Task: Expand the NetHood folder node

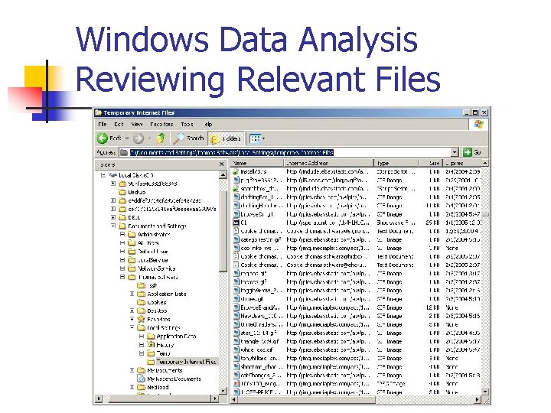Action: pos(132,387)
